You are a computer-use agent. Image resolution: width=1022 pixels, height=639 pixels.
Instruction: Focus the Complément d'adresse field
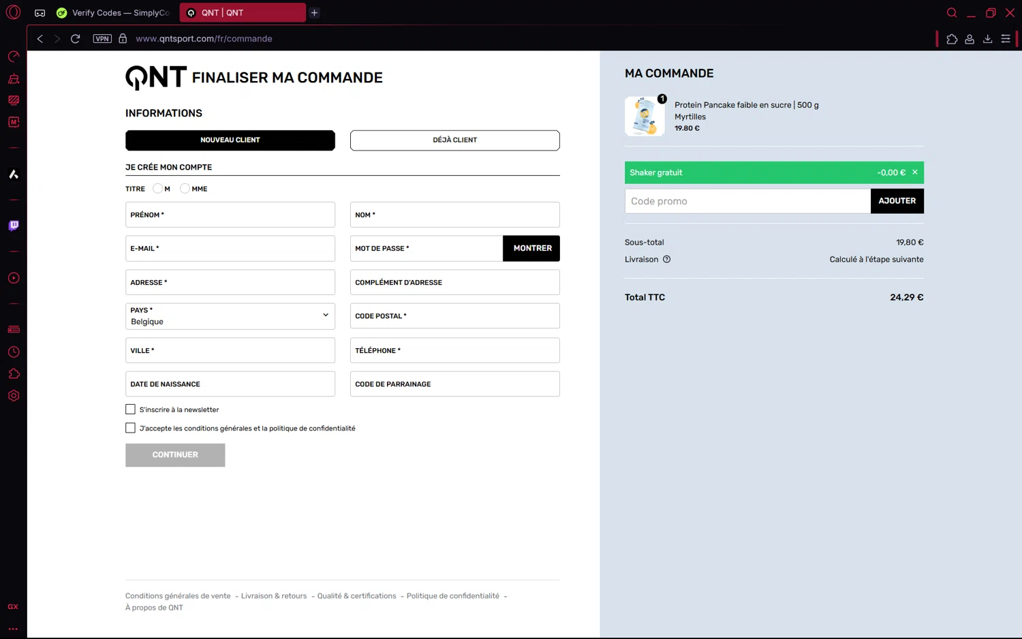pos(455,282)
